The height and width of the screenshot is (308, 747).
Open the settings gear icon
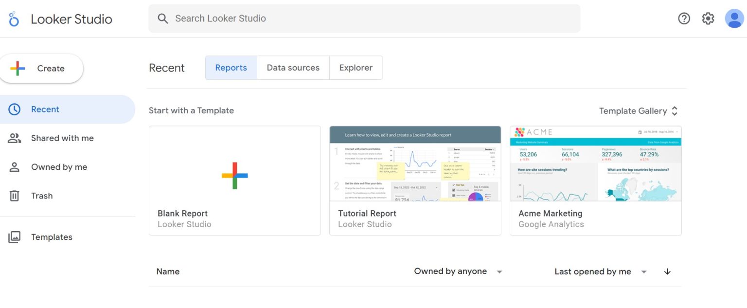[708, 18]
